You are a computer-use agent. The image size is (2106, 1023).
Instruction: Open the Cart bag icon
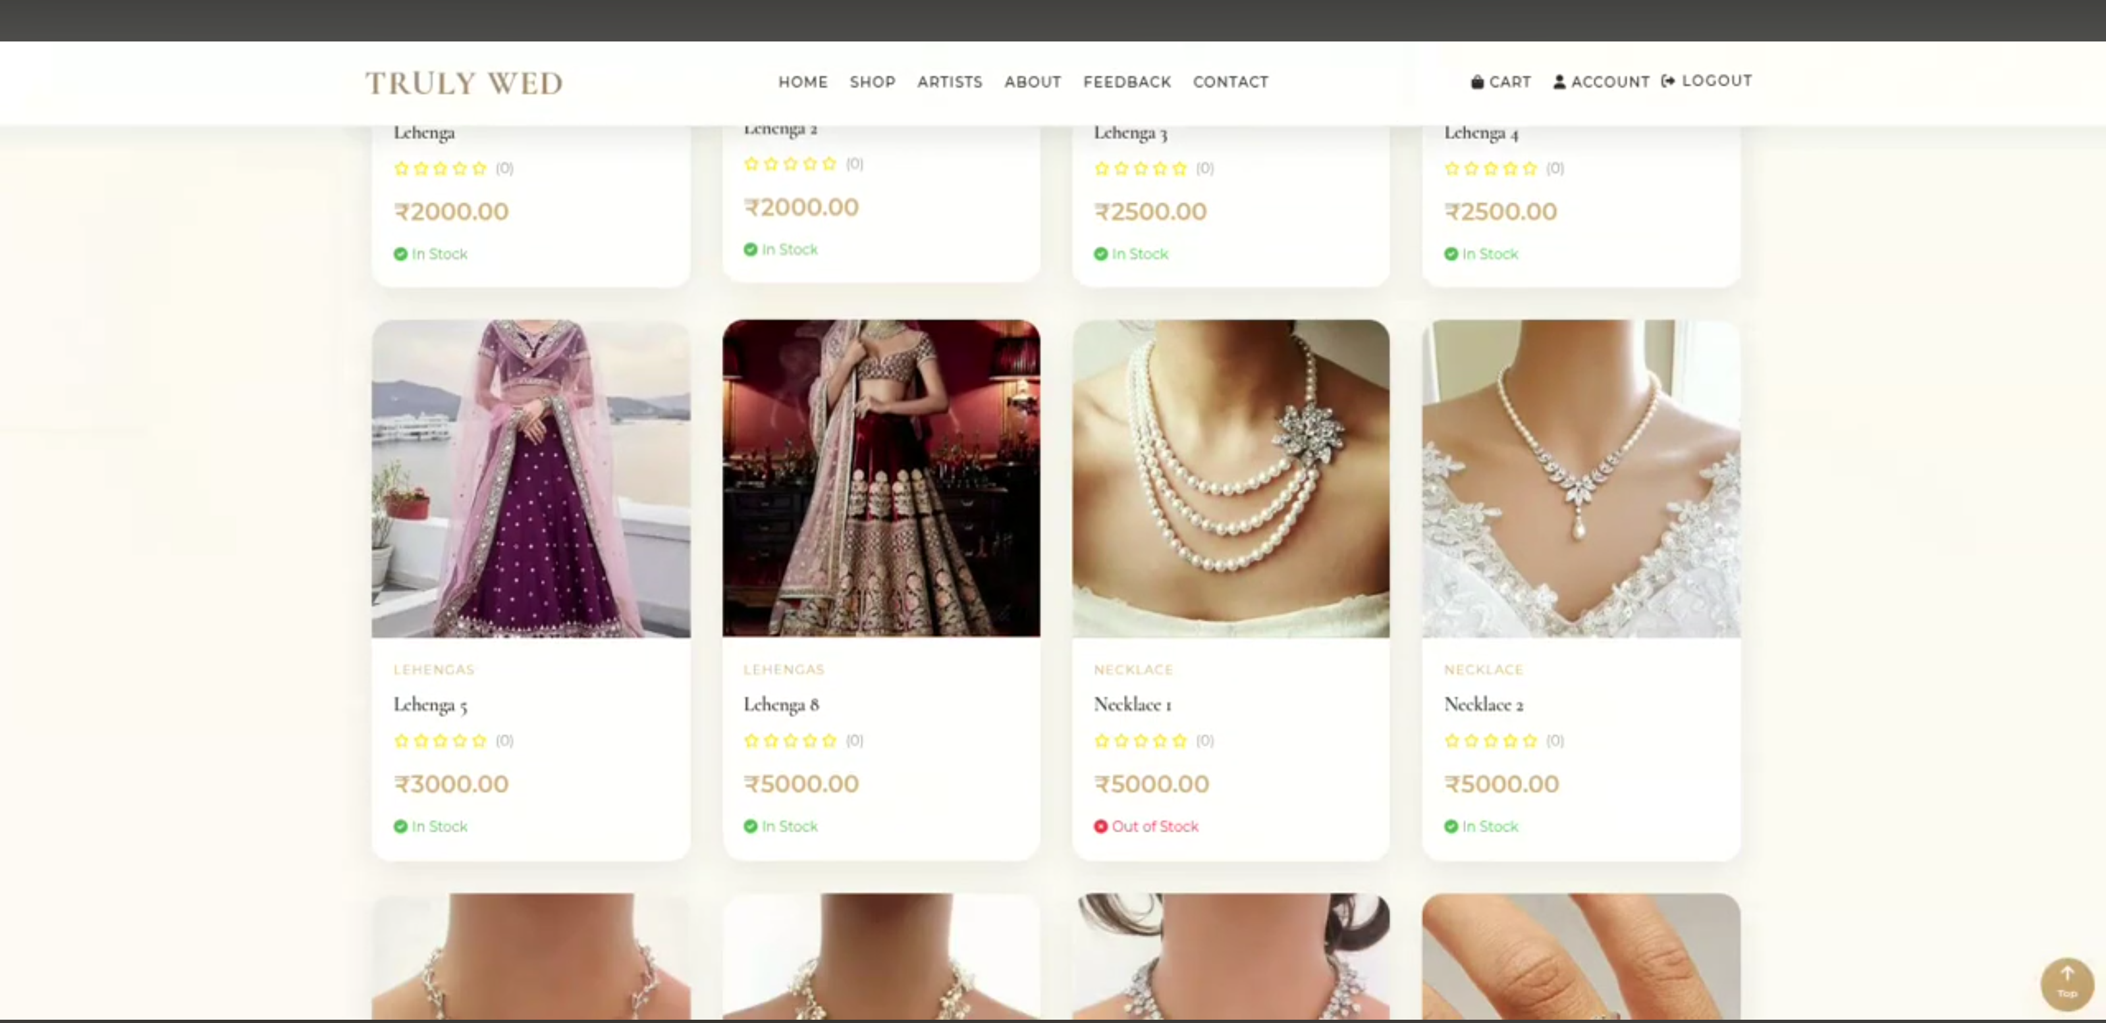click(x=1476, y=82)
